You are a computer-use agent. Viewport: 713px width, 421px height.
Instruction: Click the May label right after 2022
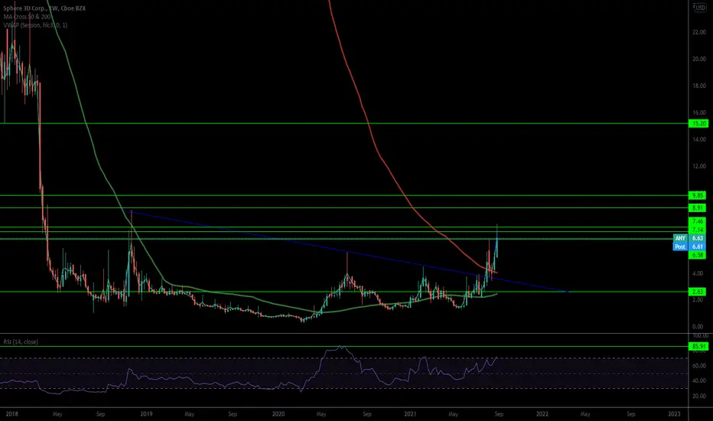click(585, 413)
